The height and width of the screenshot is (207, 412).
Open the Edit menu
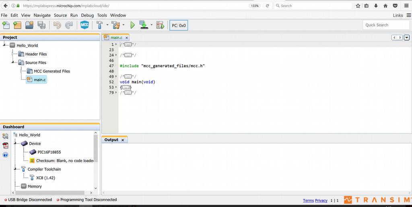(x=14, y=15)
